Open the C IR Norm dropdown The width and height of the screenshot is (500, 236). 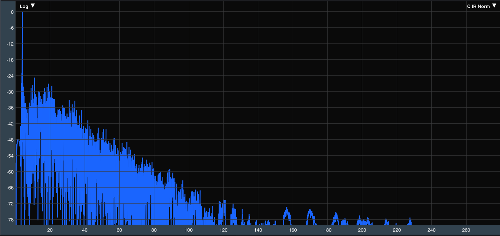482,6
